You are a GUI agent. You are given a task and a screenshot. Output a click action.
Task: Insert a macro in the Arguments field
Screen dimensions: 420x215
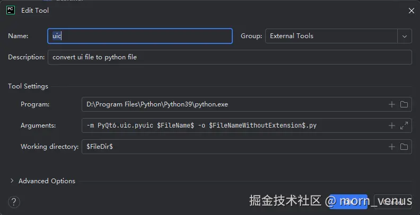[x=392, y=126]
